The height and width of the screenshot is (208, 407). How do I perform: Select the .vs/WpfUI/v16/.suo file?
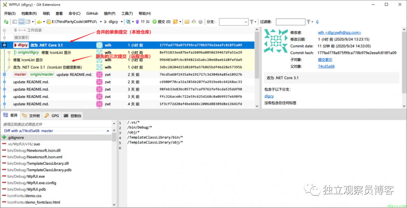point(56,144)
